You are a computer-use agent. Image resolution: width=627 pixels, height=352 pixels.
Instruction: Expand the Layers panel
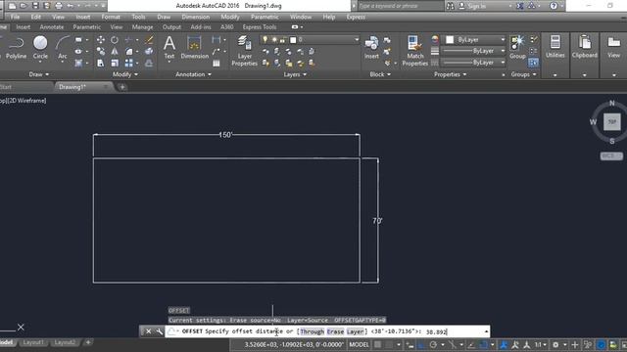pyautogui.click(x=295, y=74)
